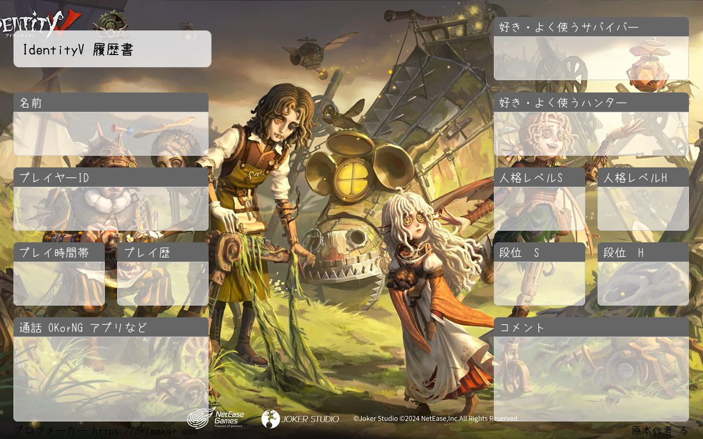Click the プロフメーカー URL text
Image resolution: width=703 pixels, height=439 pixels.
(106, 431)
